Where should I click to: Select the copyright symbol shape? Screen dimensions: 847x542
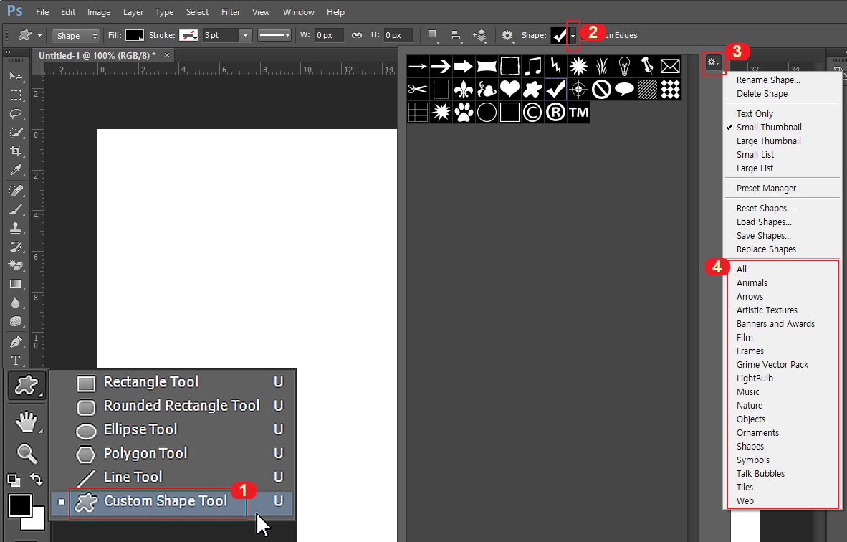click(532, 112)
